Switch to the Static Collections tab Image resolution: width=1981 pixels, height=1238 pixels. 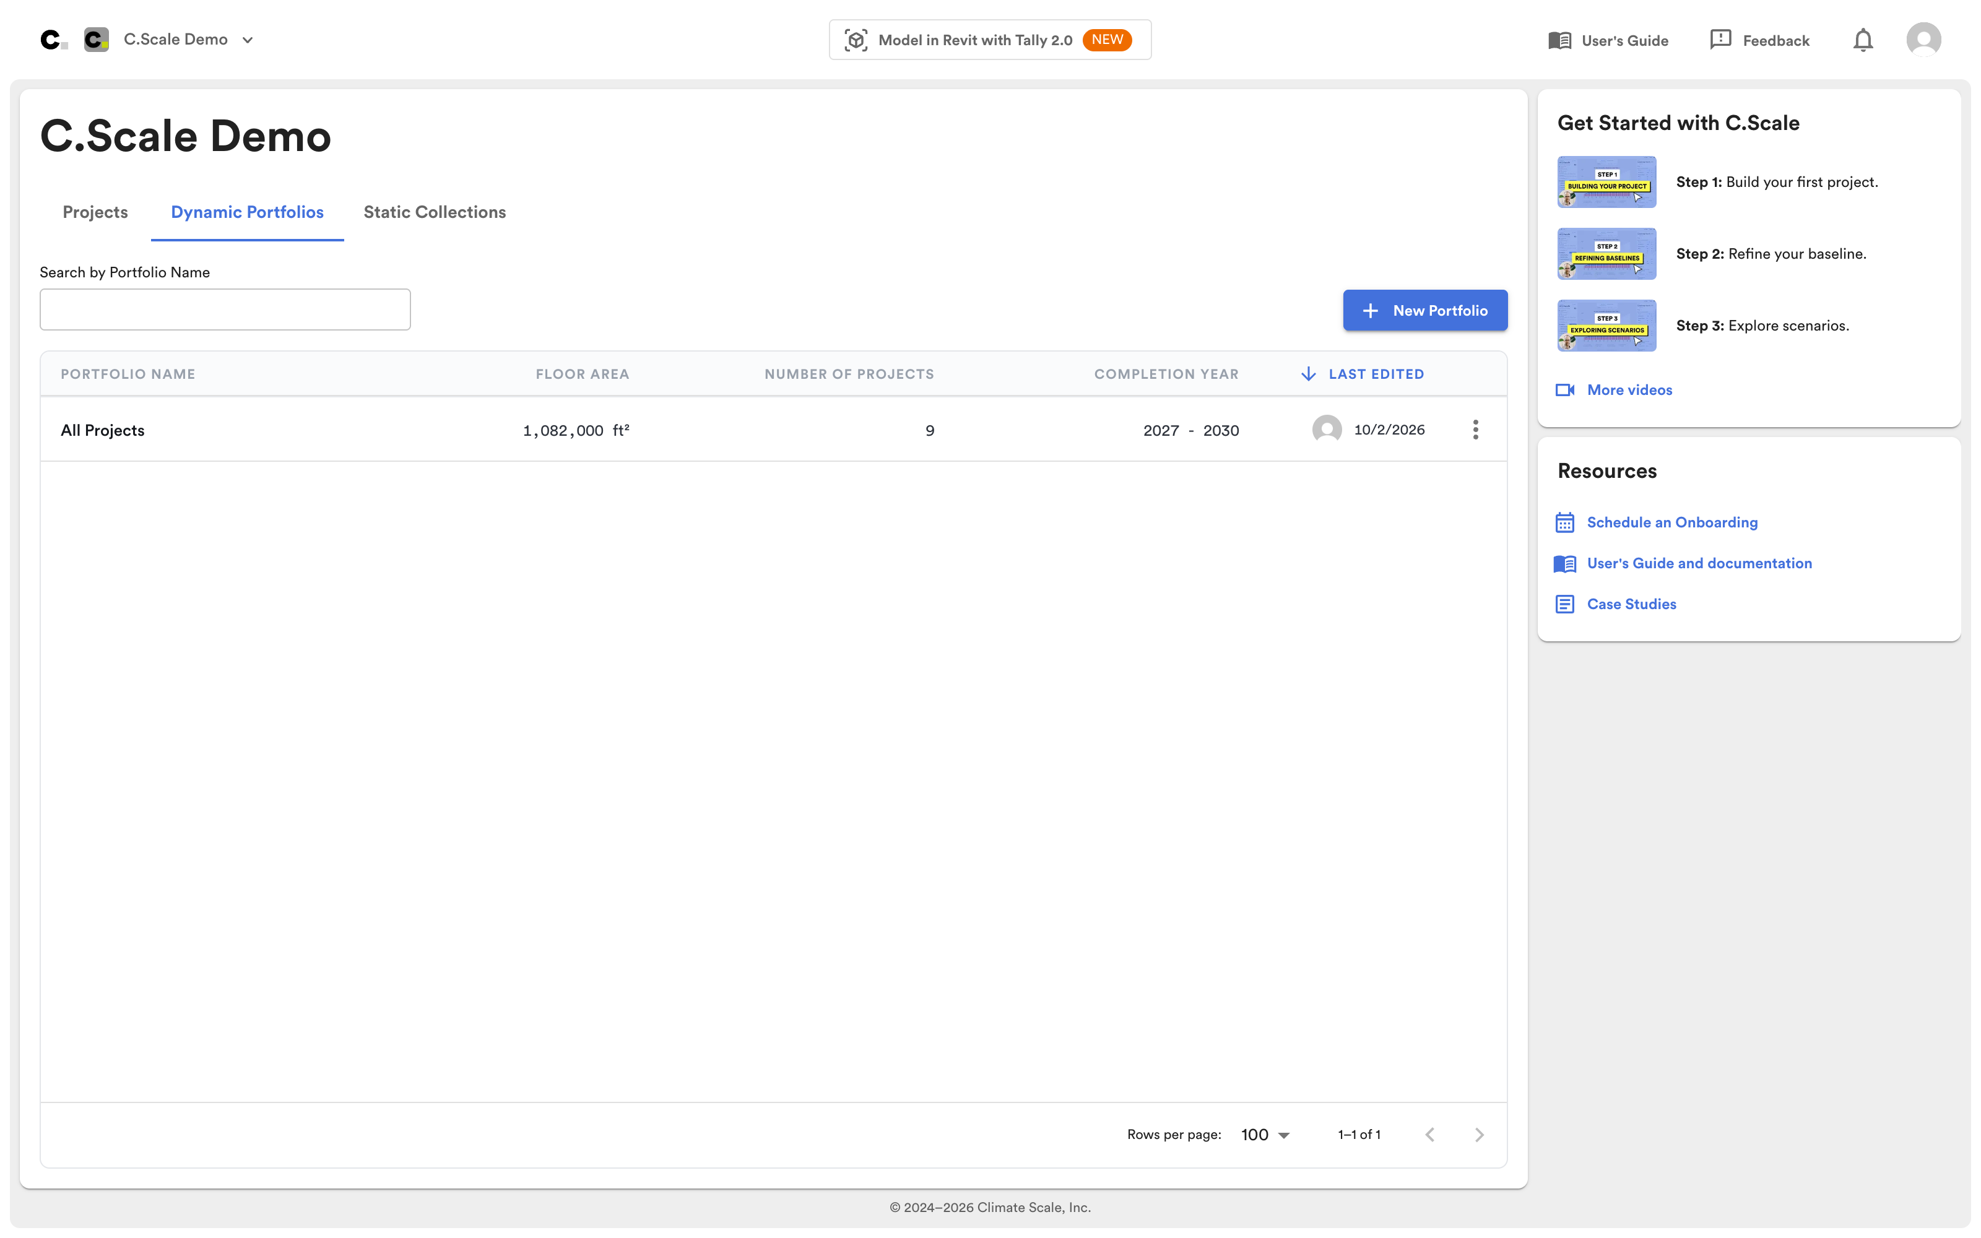point(435,212)
